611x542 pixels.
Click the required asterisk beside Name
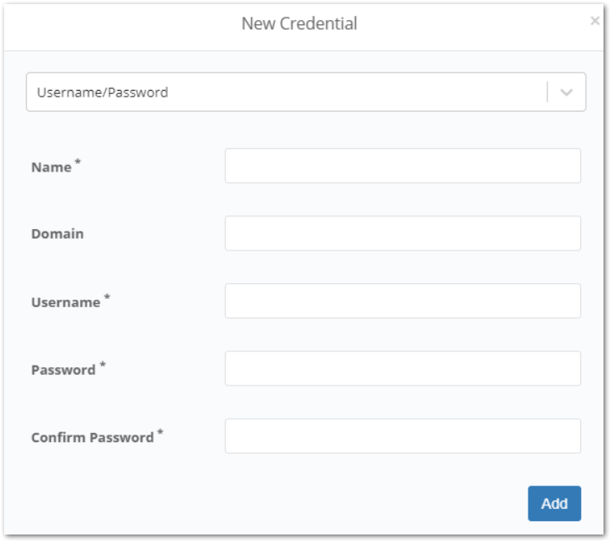(78, 162)
